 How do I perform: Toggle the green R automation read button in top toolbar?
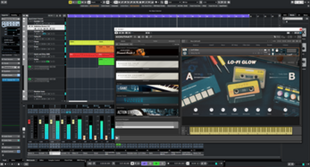[80, 2]
